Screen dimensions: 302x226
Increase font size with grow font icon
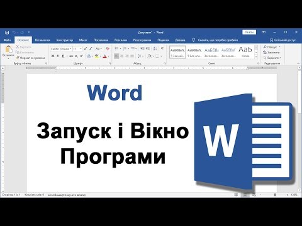click(x=86, y=49)
